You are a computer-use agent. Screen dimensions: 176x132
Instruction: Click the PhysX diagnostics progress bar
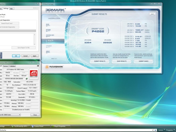coord(18,31)
